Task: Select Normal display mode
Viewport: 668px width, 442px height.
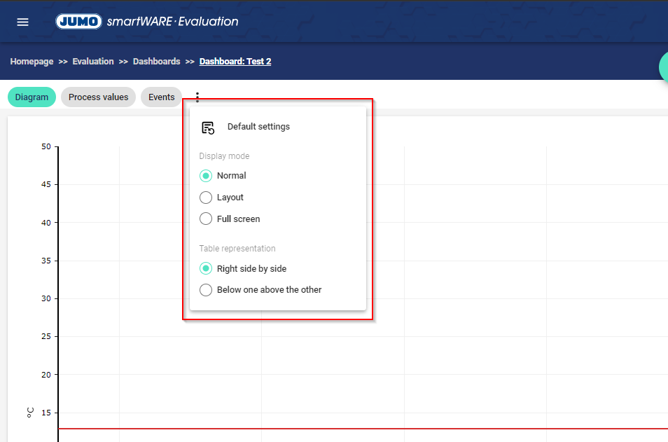Action: (206, 176)
